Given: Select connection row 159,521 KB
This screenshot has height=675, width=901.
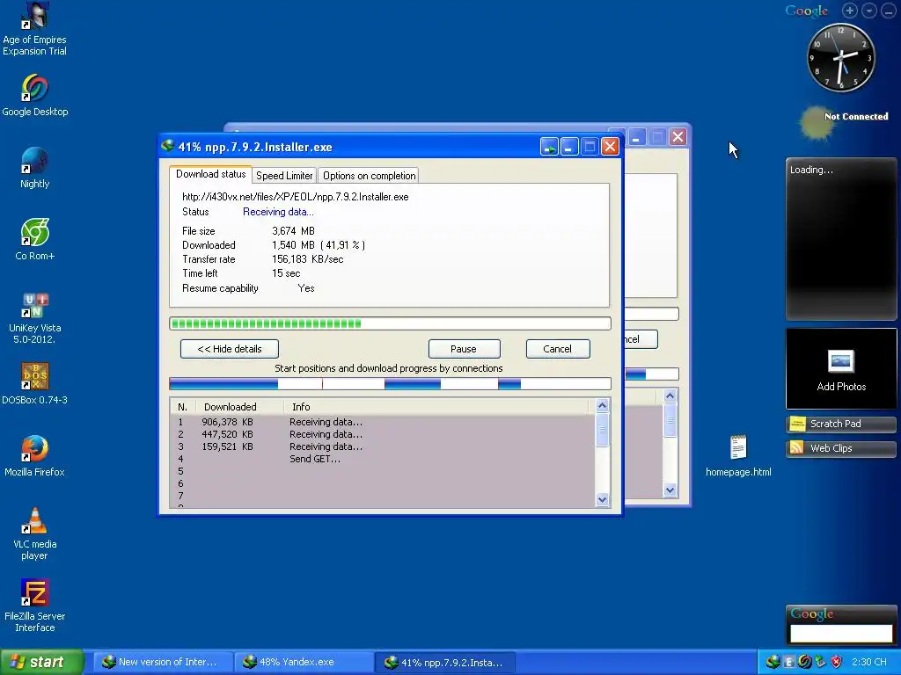Looking at the screenshot, I should point(383,446).
